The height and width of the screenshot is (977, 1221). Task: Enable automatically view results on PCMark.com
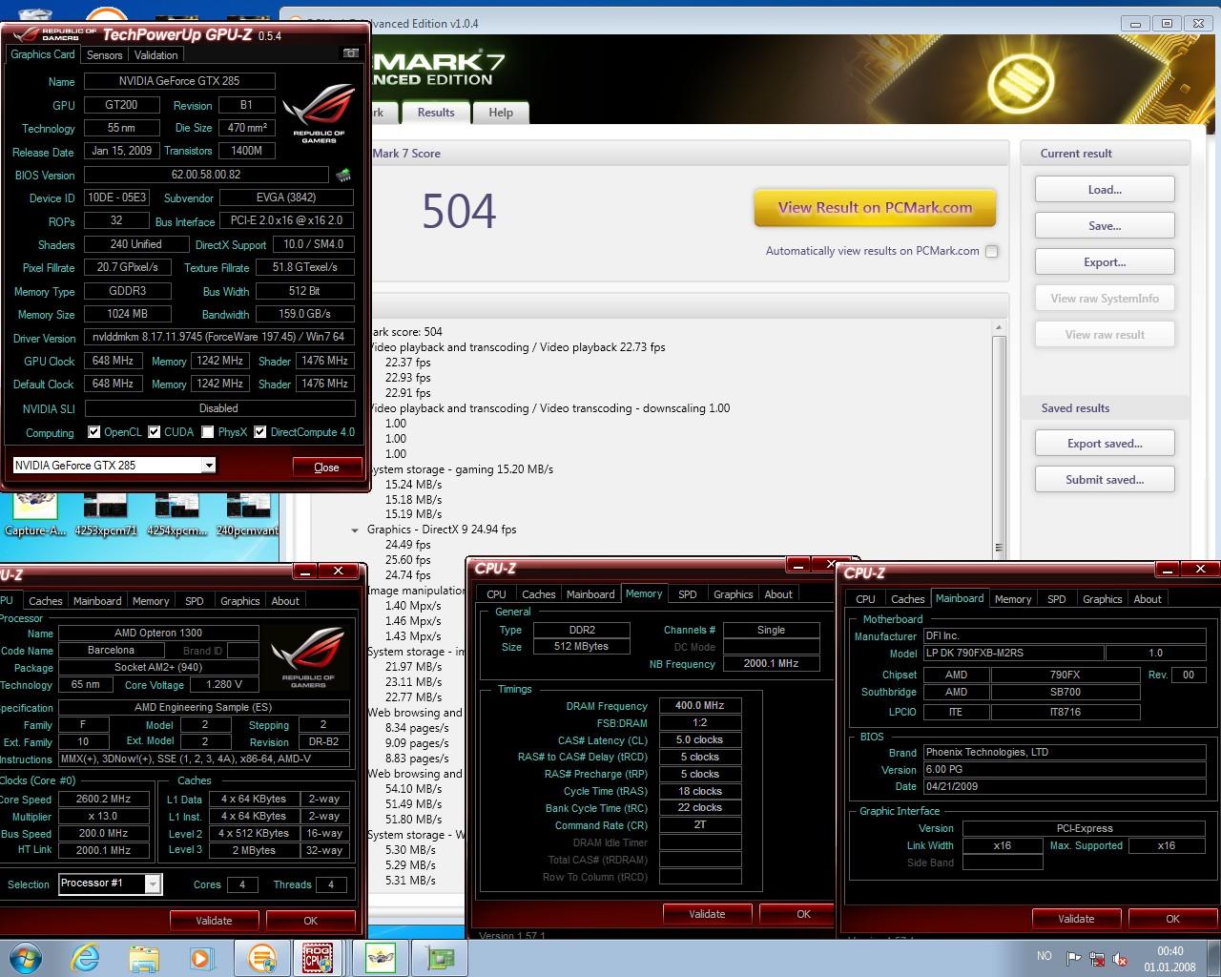point(992,251)
